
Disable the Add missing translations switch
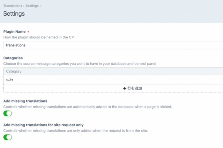pyautogui.click(x=8, y=113)
